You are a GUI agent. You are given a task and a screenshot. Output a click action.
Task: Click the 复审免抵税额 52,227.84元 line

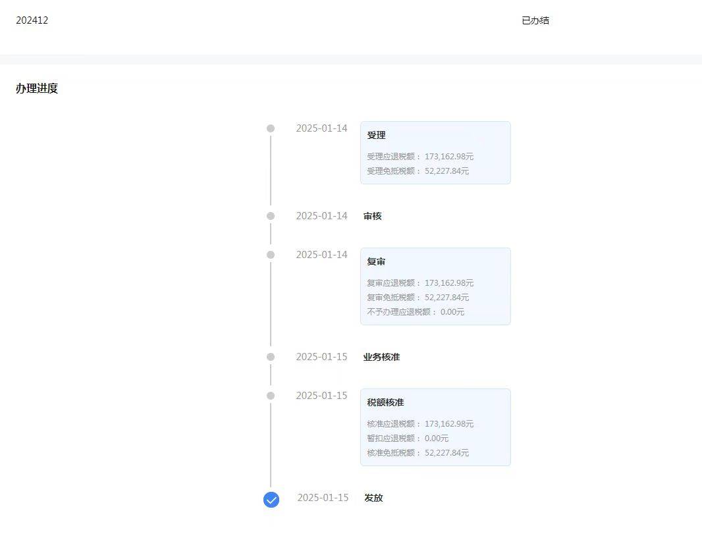[418, 297]
